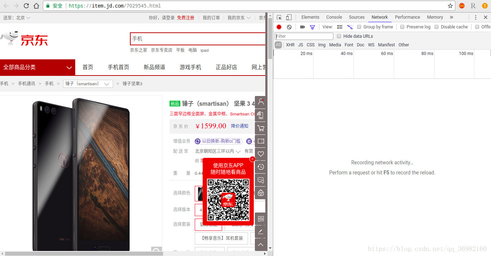
Task: Select the All network filter
Action: coord(278,45)
